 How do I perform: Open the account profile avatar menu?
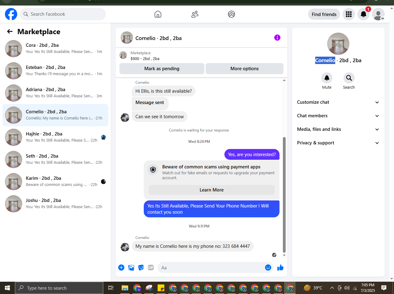[378, 14]
